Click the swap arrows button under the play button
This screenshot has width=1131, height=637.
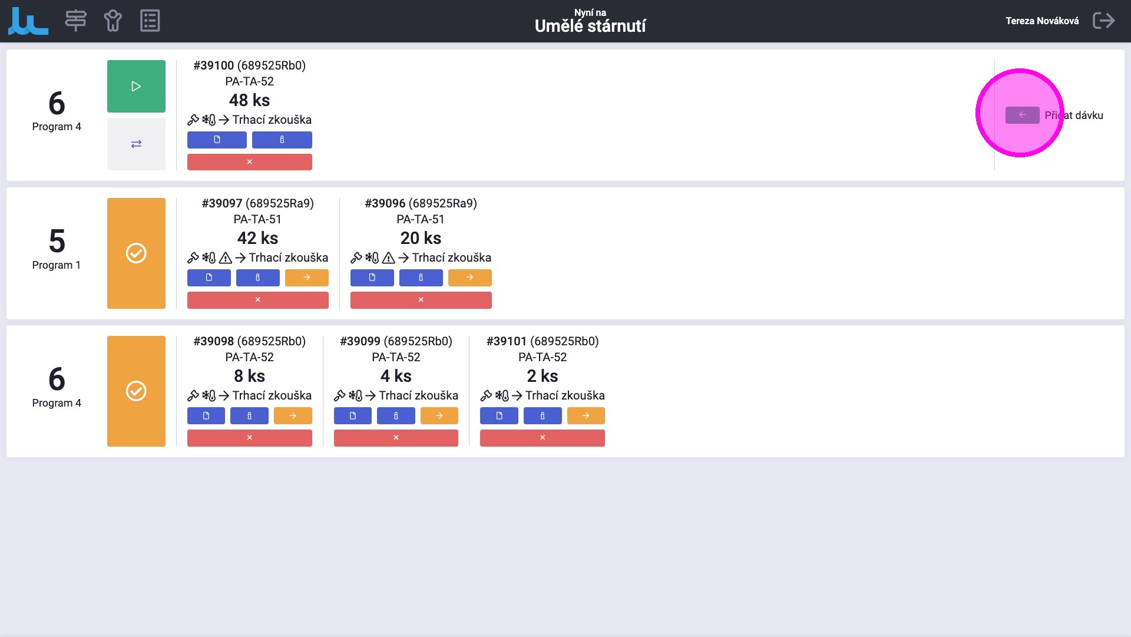[x=136, y=144]
